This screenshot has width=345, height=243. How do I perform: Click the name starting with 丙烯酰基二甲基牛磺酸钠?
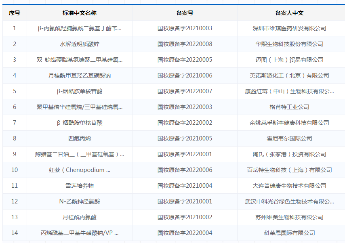tap(80, 233)
